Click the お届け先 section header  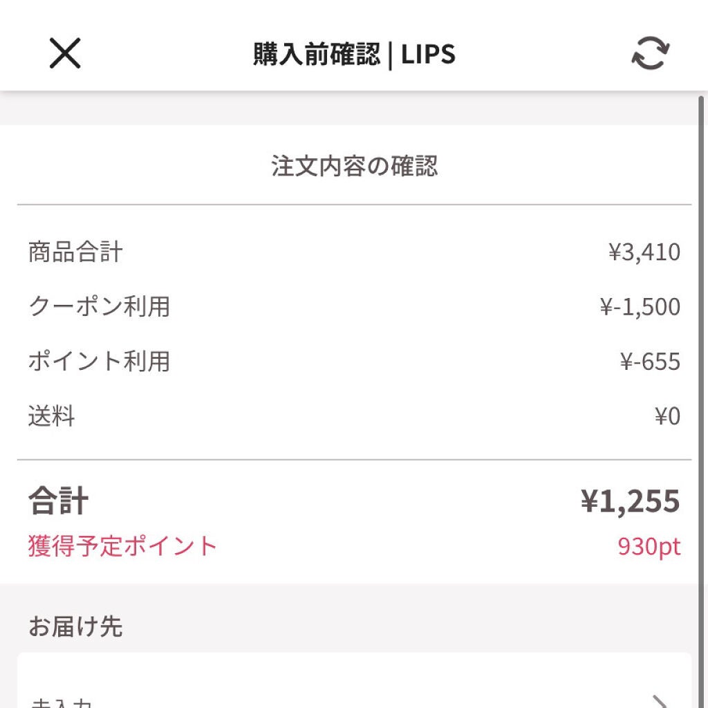click(x=75, y=626)
